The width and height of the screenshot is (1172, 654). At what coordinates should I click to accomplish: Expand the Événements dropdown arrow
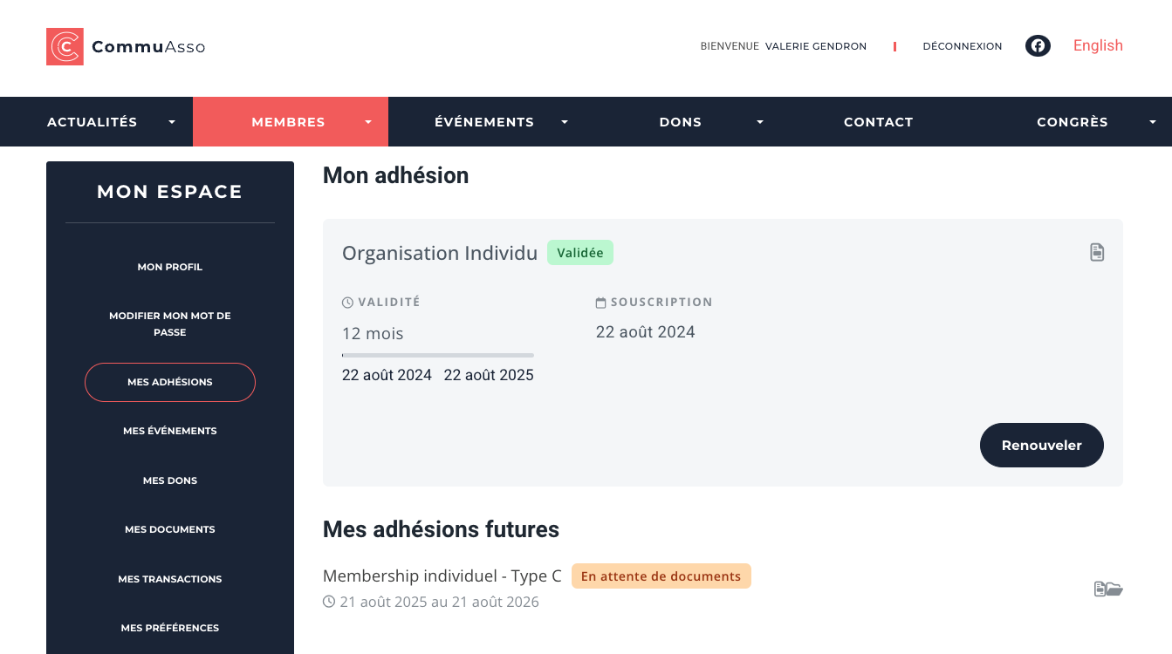point(565,122)
